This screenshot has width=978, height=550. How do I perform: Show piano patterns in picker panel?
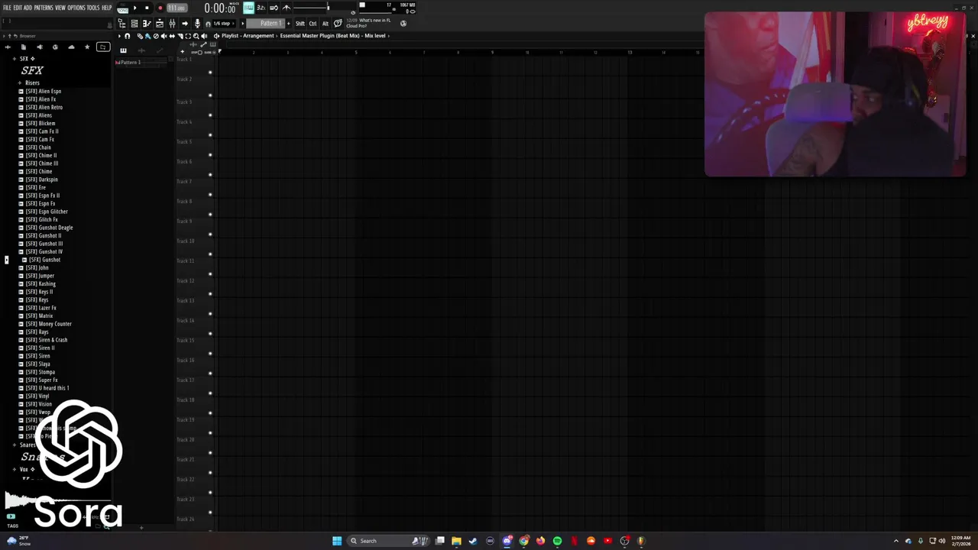[x=123, y=50]
